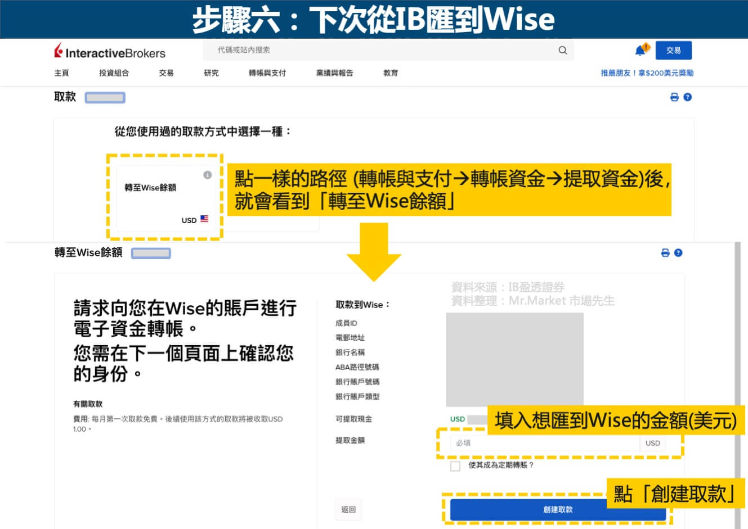Click the print icon in 轉至Wise餘額 page
748x529 pixels.
pos(665,253)
